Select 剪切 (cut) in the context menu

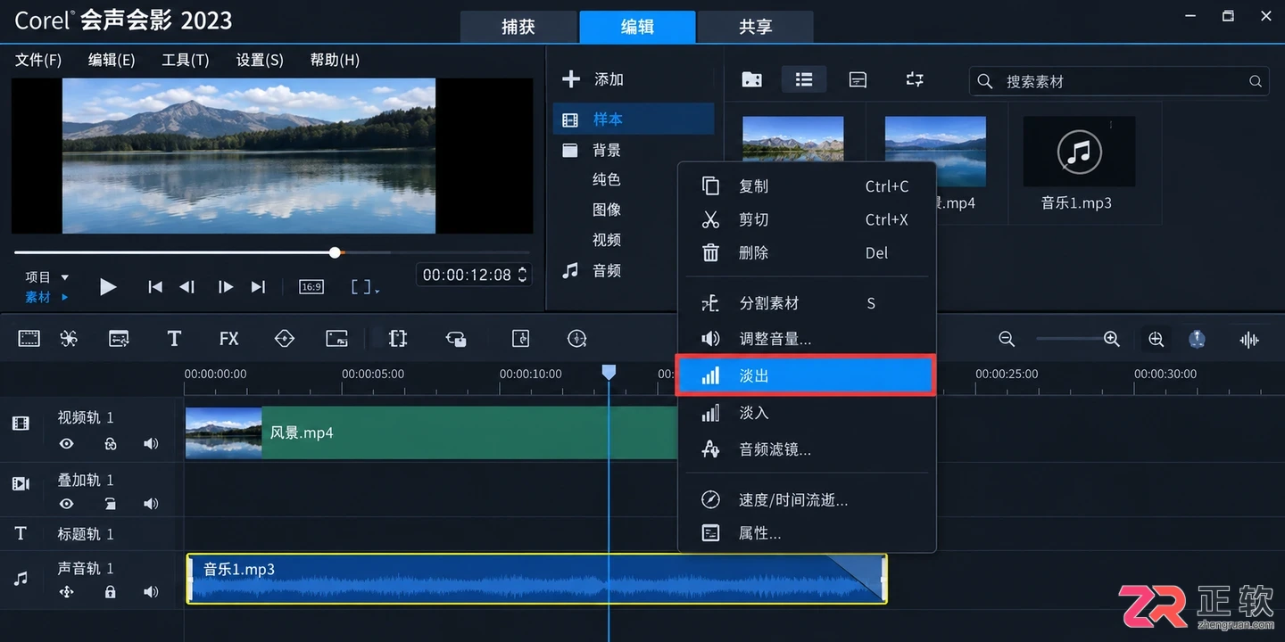(x=806, y=219)
